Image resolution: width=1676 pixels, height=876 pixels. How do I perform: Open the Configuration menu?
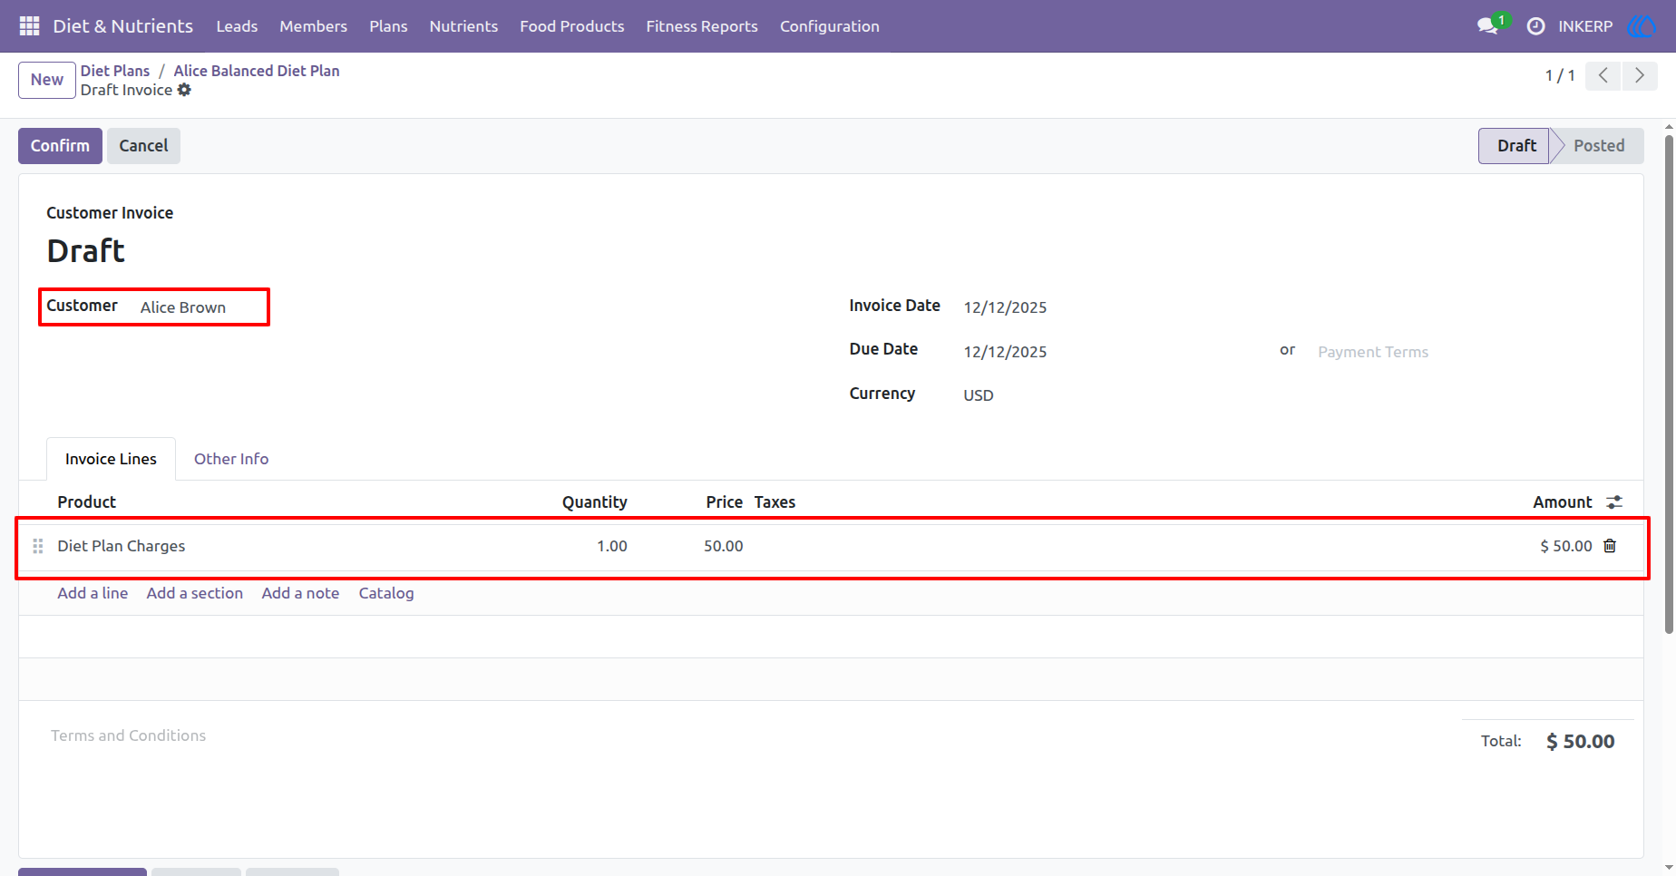[x=830, y=26]
